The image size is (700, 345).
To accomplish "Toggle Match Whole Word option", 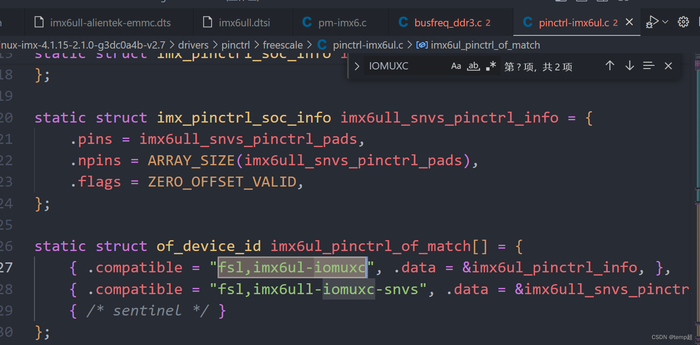I will coord(473,66).
